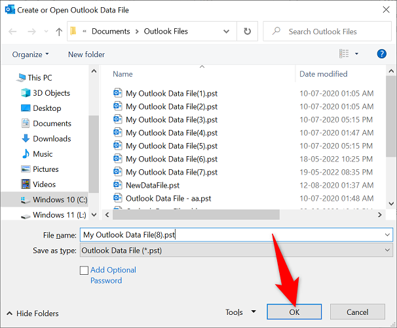
Task: Click the Outlook icon in title bar
Action: tap(10, 10)
